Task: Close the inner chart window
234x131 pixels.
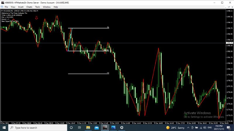Action: tap(232, 7)
